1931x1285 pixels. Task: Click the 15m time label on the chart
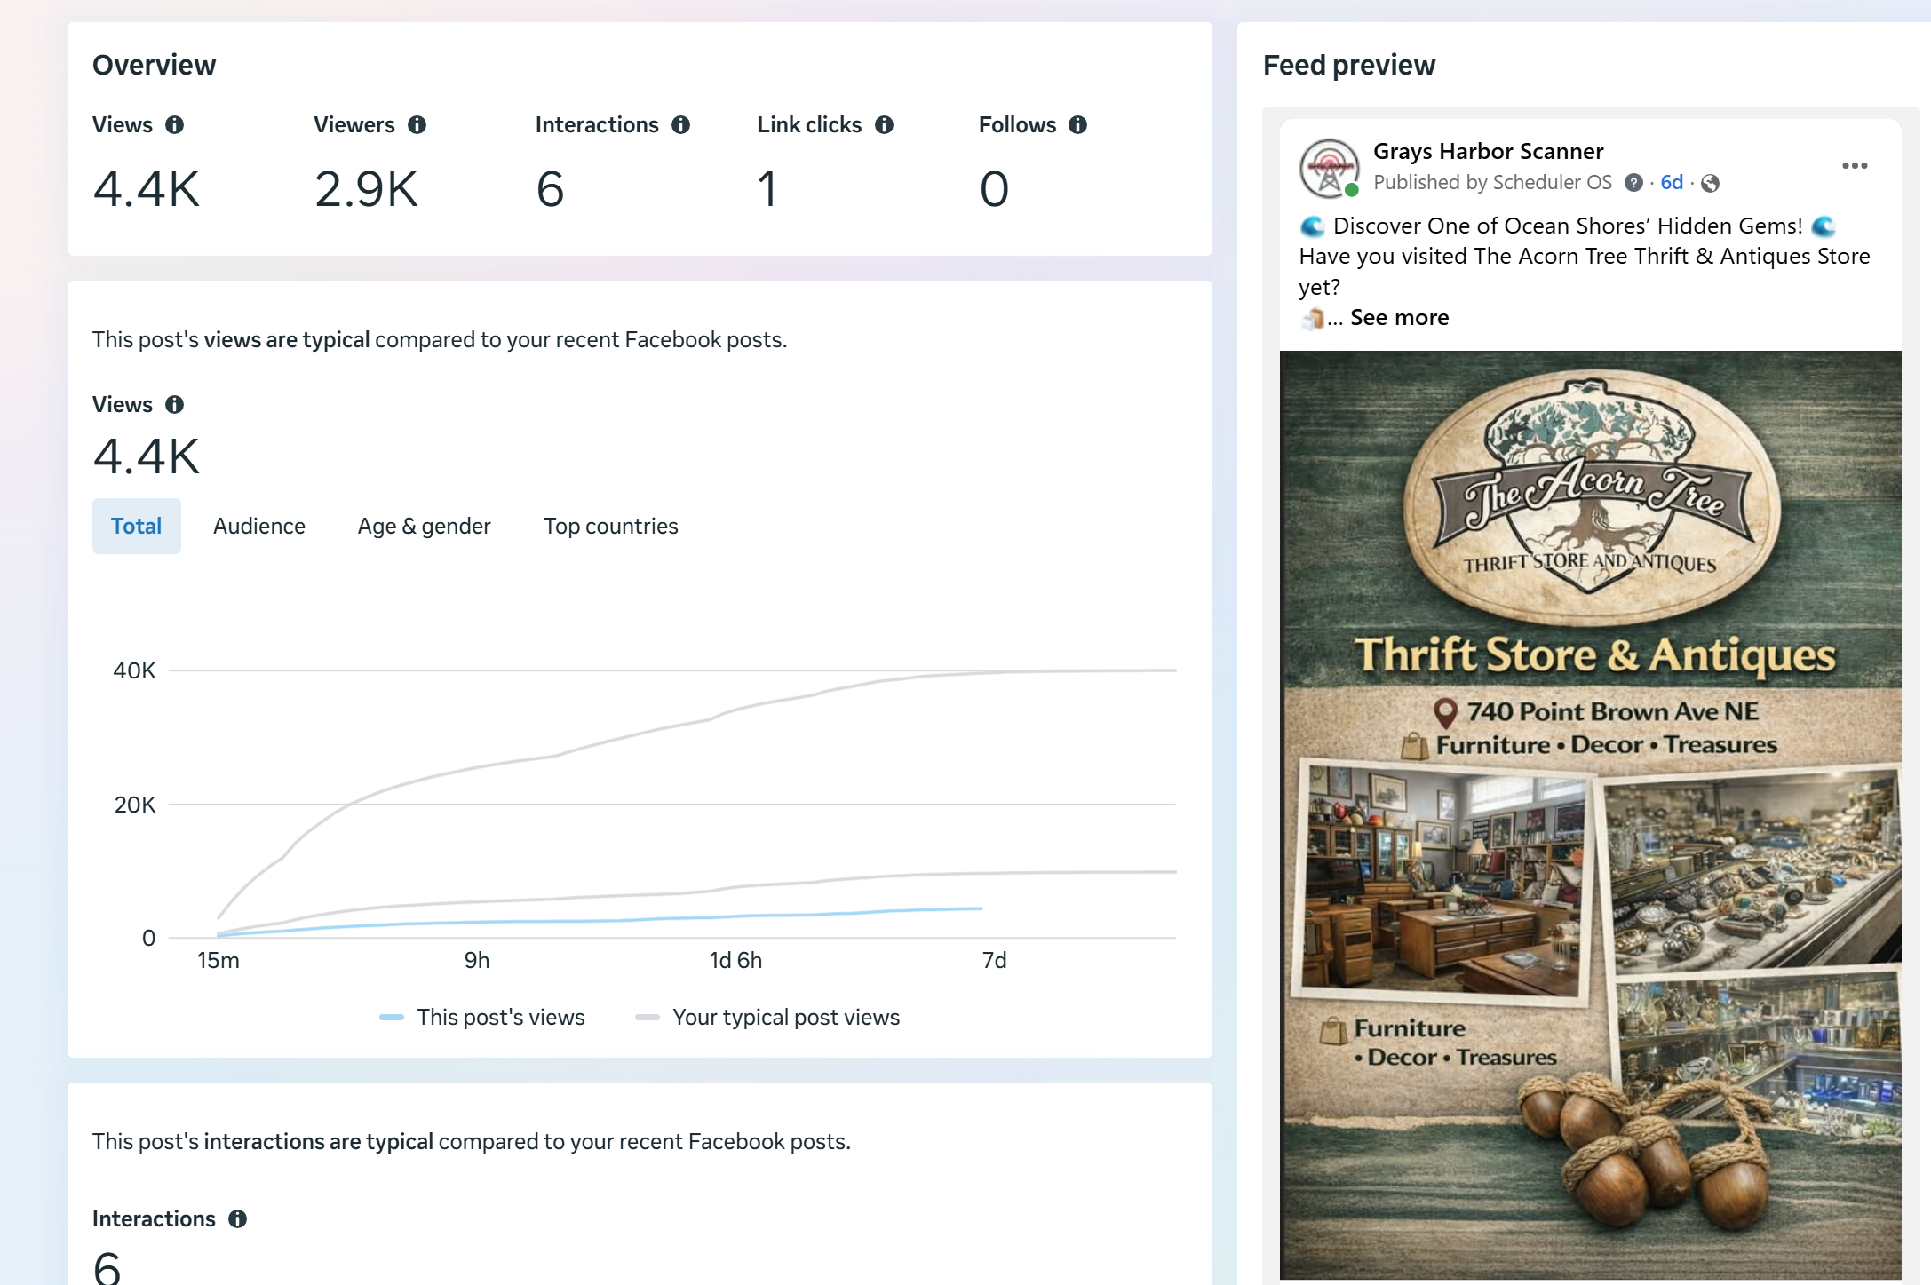219,961
